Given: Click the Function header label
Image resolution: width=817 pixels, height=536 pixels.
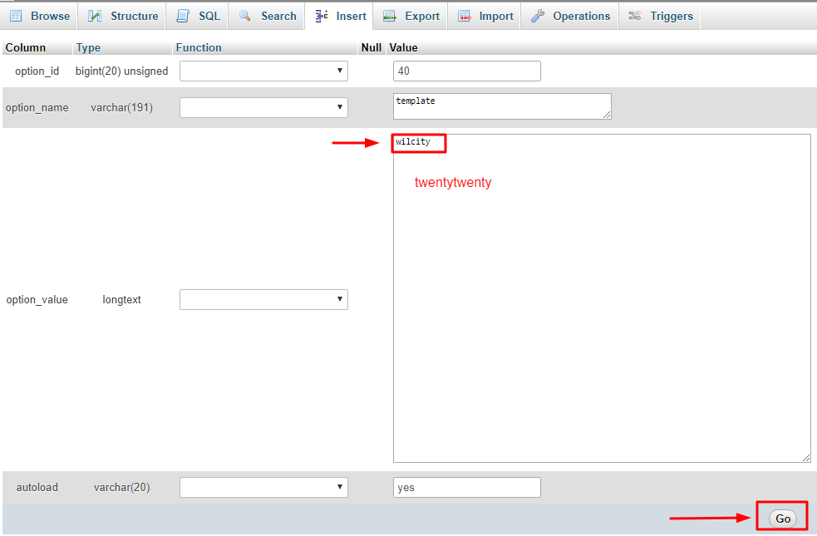Looking at the screenshot, I should (x=199, y=48).
